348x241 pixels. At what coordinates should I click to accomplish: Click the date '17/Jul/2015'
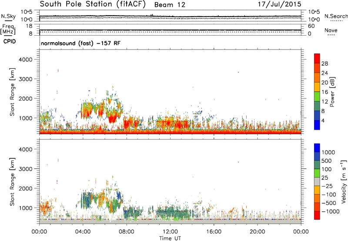pyautogui.click(x=279, y=4)
